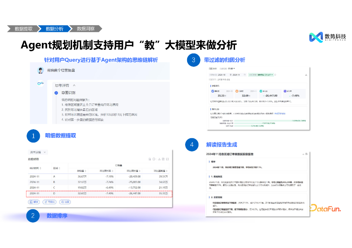Click the download icon on the 数据明细 table

(x=159, y=159)
